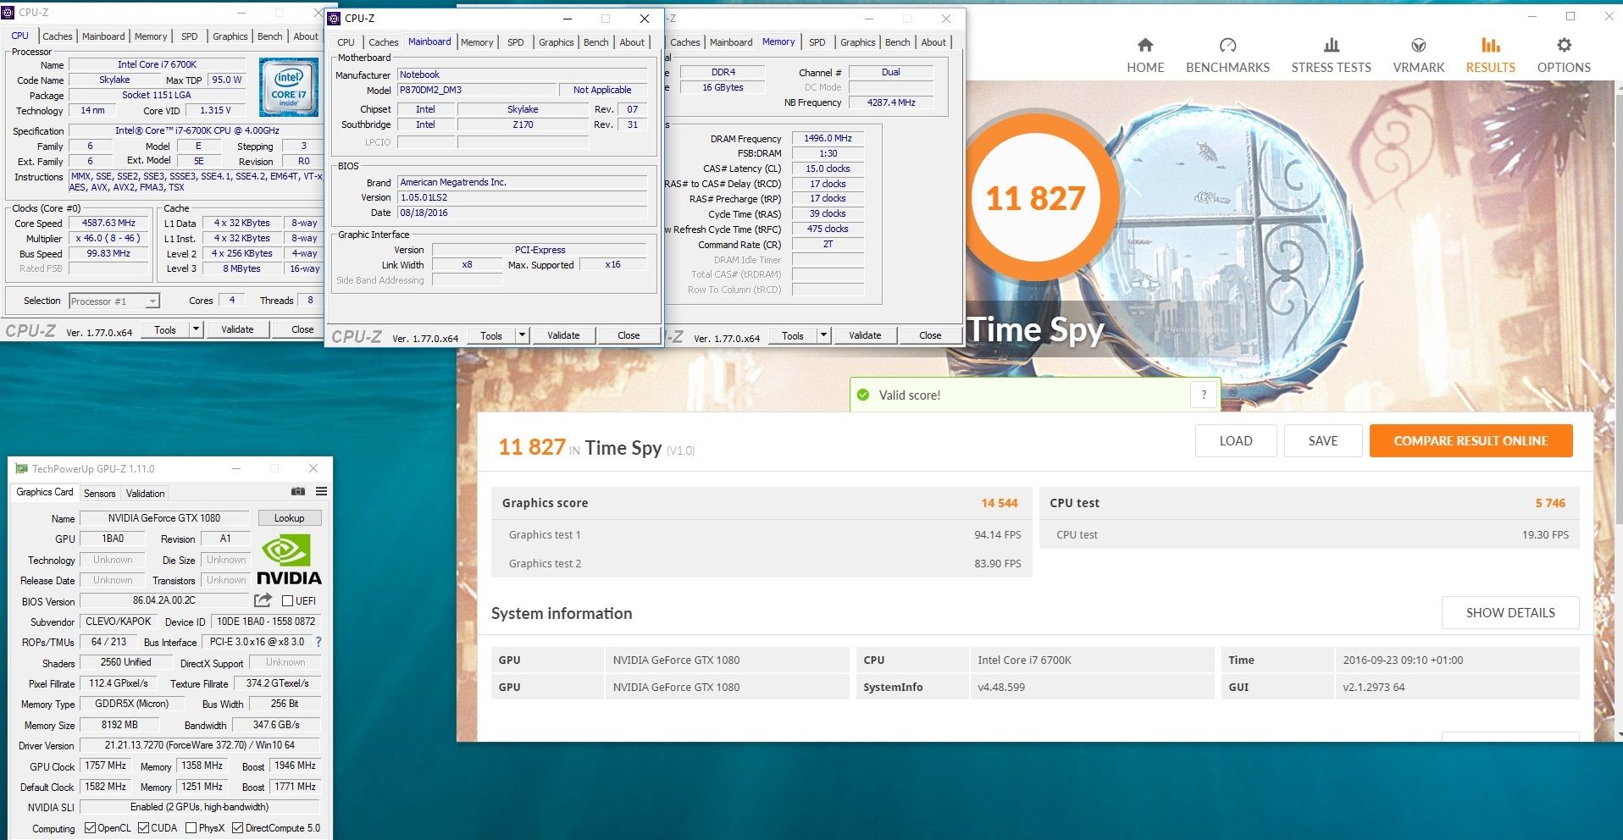The height and width of the screenshot is (840, 1623).
Task: Click the Intel Core i7 badge in CPU-Z
Action: coord(288,87)
